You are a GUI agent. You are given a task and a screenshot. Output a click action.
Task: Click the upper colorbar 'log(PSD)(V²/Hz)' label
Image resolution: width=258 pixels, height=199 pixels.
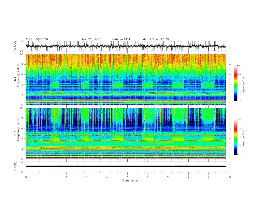tap(244, 85)
